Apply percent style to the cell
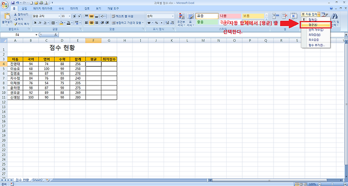This screenshot has height=186, width=348. coord(156,23)
